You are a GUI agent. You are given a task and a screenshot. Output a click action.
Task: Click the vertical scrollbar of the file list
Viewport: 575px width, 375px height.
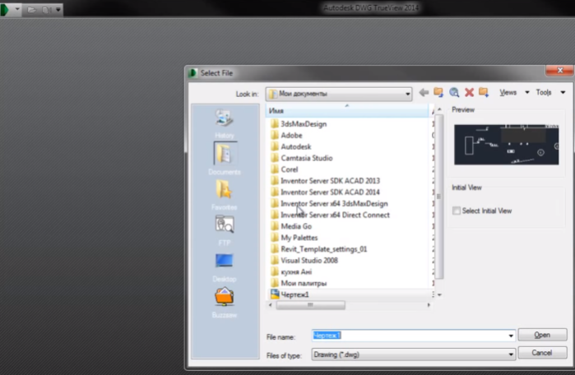click(x=439, y=196)
